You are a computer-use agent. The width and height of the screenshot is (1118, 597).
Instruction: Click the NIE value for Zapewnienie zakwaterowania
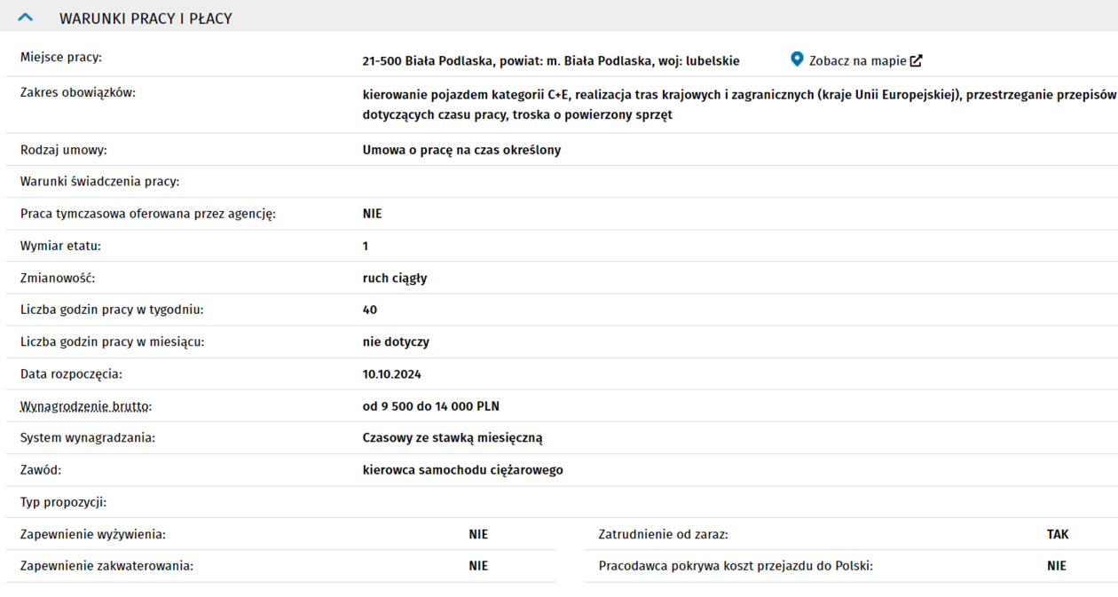click(478, 566)
